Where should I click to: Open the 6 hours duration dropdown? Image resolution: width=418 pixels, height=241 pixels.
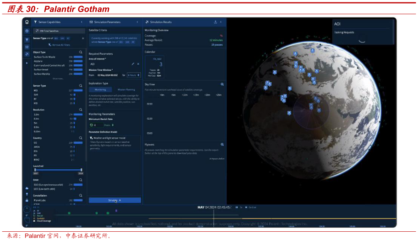coord(133,75)
